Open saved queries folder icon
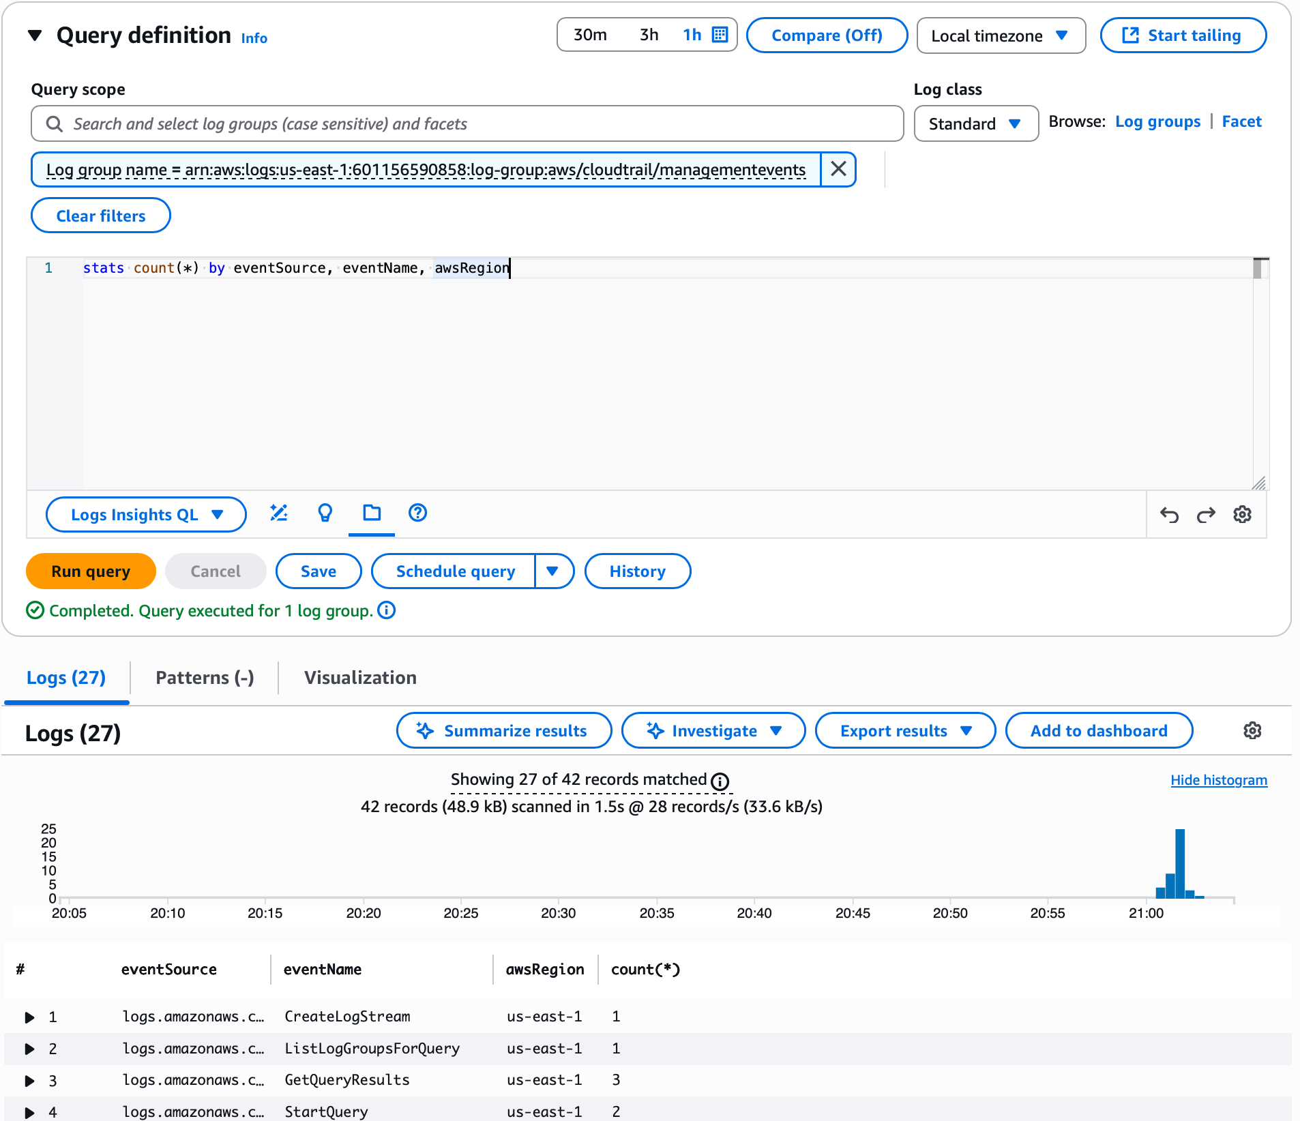The image size is (1300, 1121). pyautogui.click(x=372, y=513)
